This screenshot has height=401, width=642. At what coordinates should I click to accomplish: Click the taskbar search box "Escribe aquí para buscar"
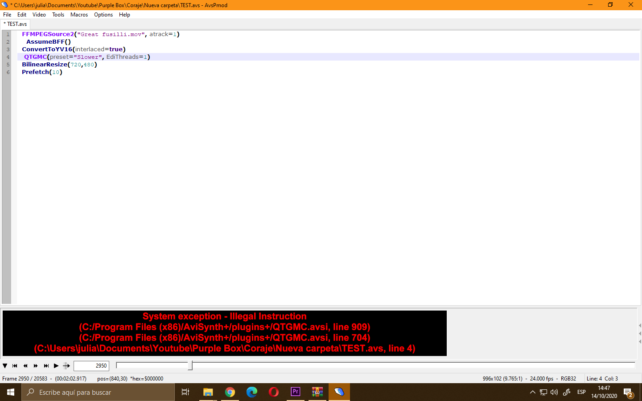(x=98, y=392)
